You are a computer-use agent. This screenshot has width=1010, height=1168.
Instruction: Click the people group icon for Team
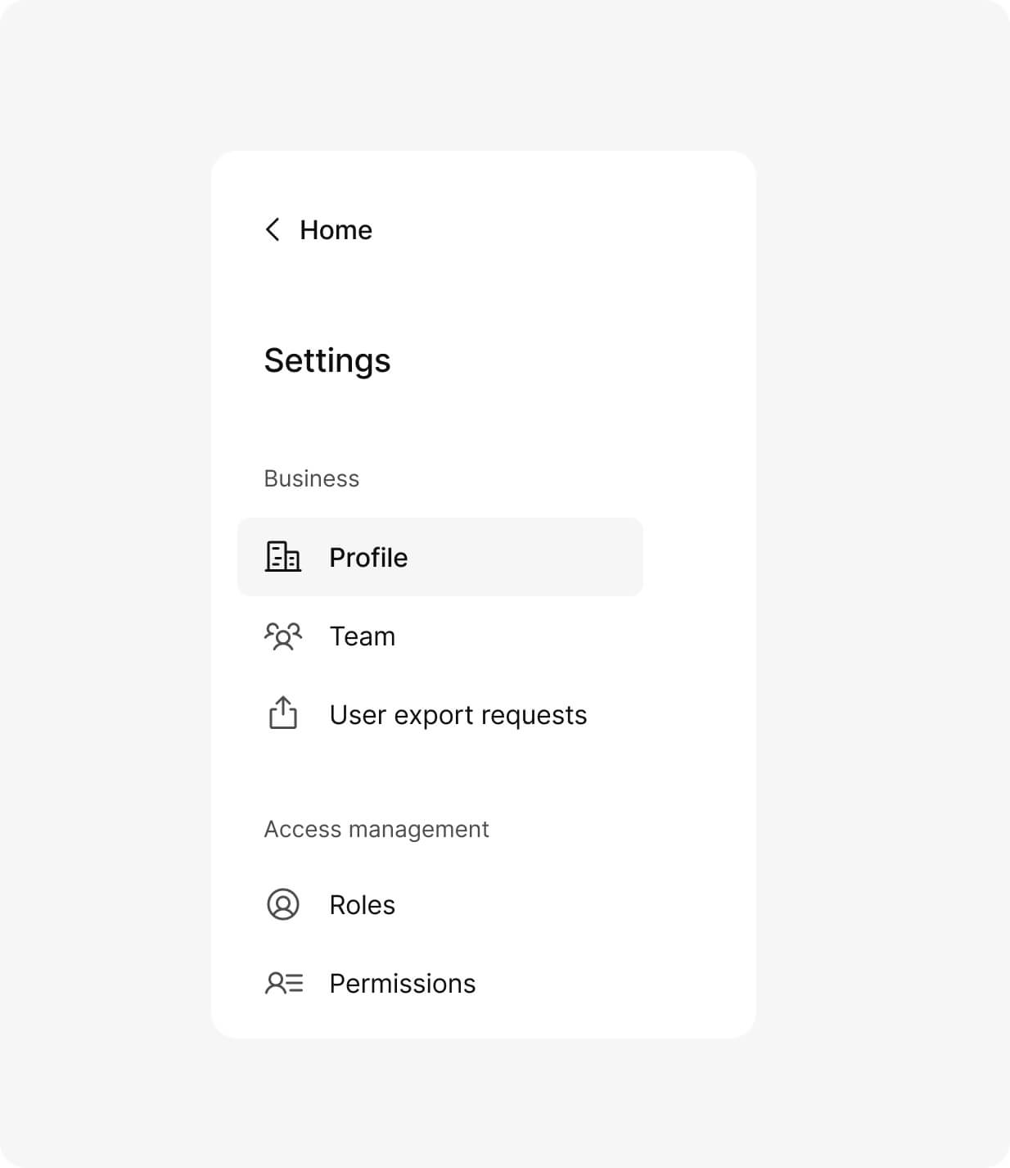tap(283, 636)
